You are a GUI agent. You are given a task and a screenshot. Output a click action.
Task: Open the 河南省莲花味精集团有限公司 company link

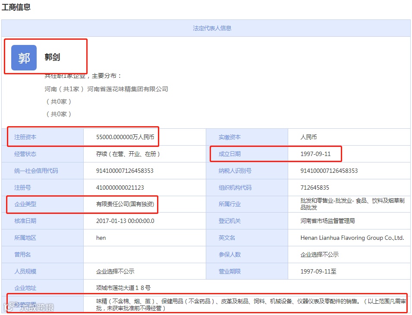(x=128, y=89)
